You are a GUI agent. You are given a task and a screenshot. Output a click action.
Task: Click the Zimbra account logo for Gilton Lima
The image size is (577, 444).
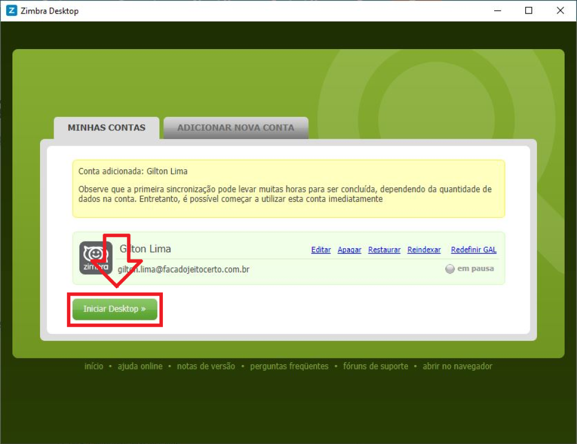click(96, 258)
